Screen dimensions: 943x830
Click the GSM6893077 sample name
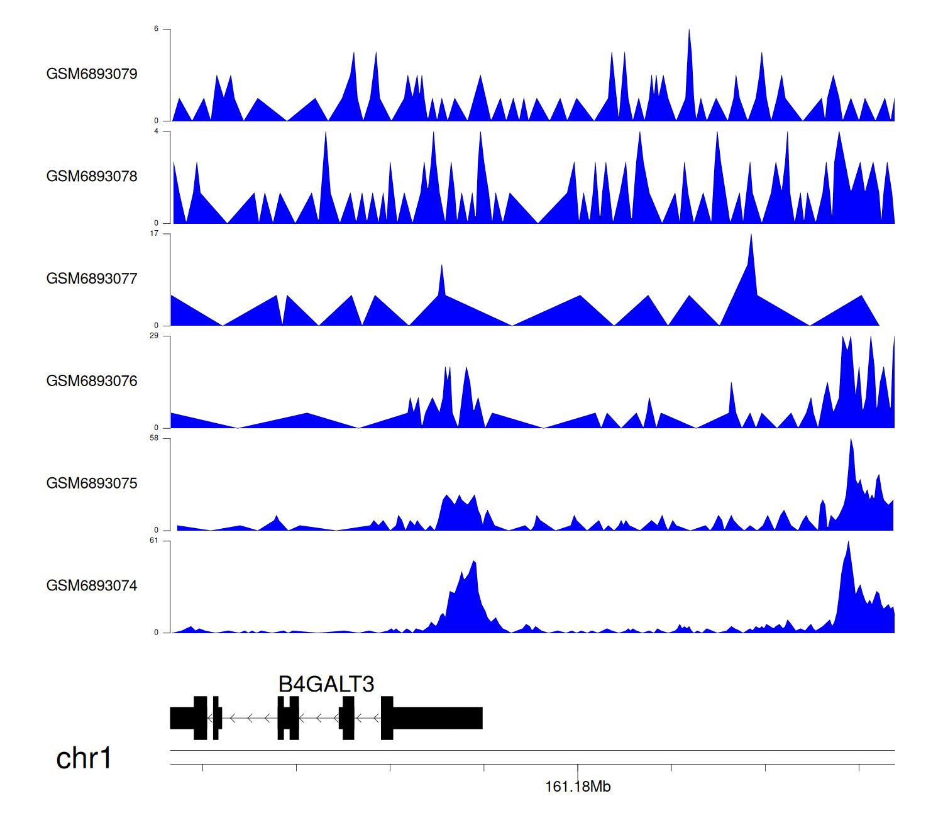click(x=92, y=279)
